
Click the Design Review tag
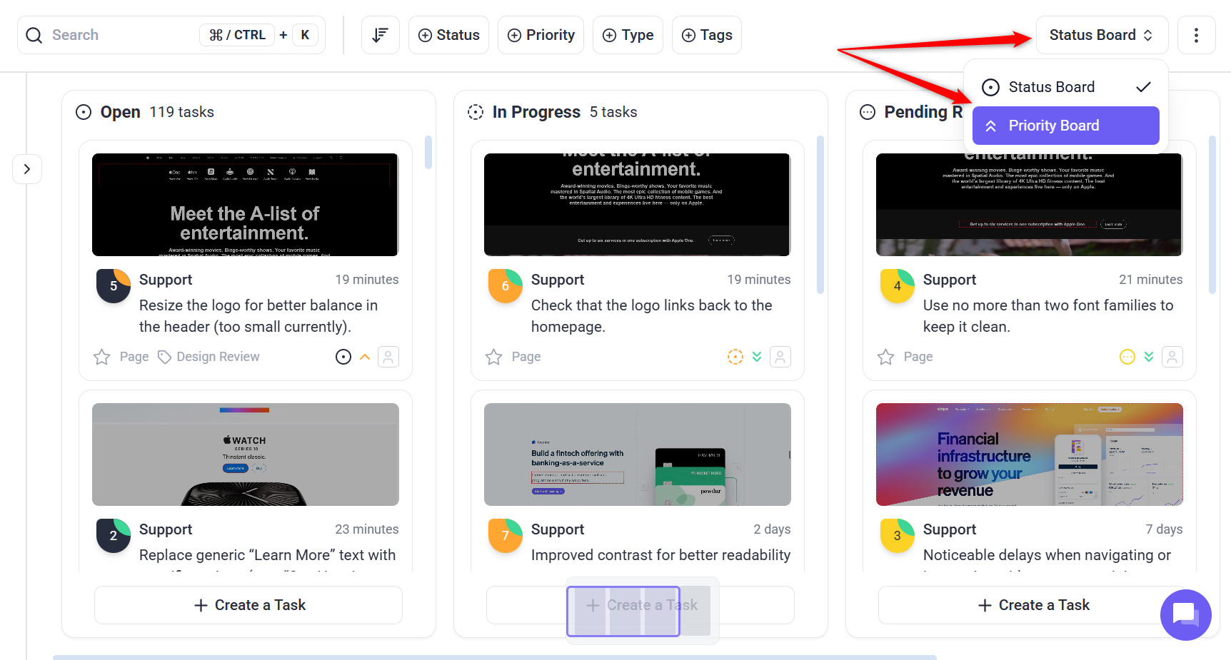(x=209, y=357)
